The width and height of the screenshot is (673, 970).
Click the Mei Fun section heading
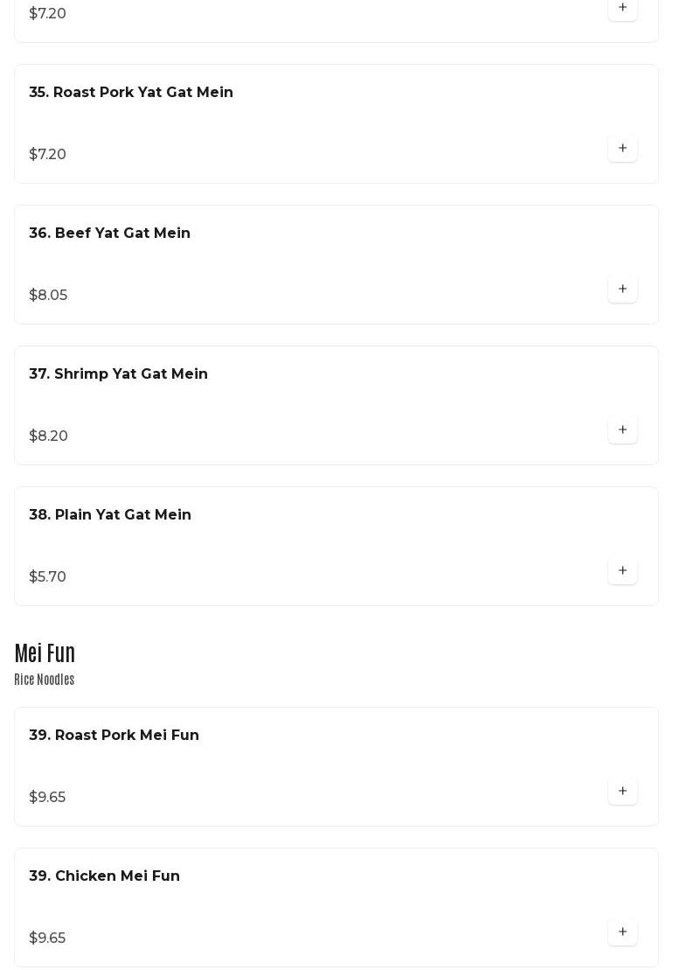click(45, 653)
